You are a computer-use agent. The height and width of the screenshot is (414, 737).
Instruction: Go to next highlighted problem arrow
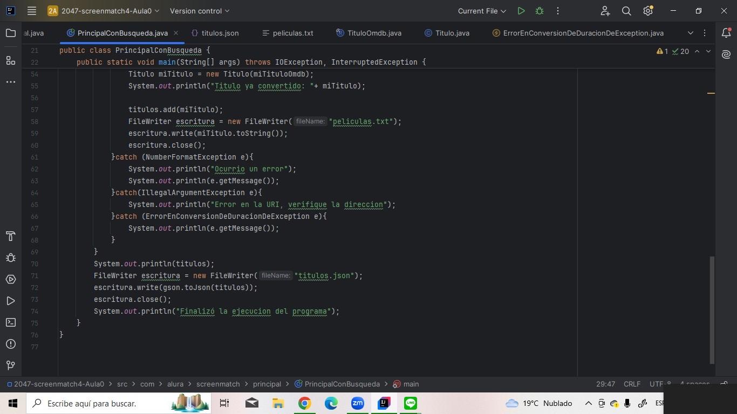[x=708, y=51]
